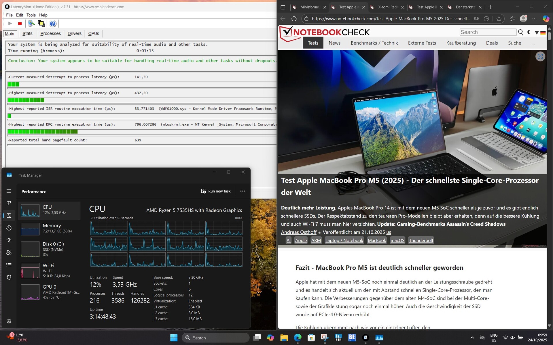Click the LatencyMon stop monitoring red button

point(20,24)
